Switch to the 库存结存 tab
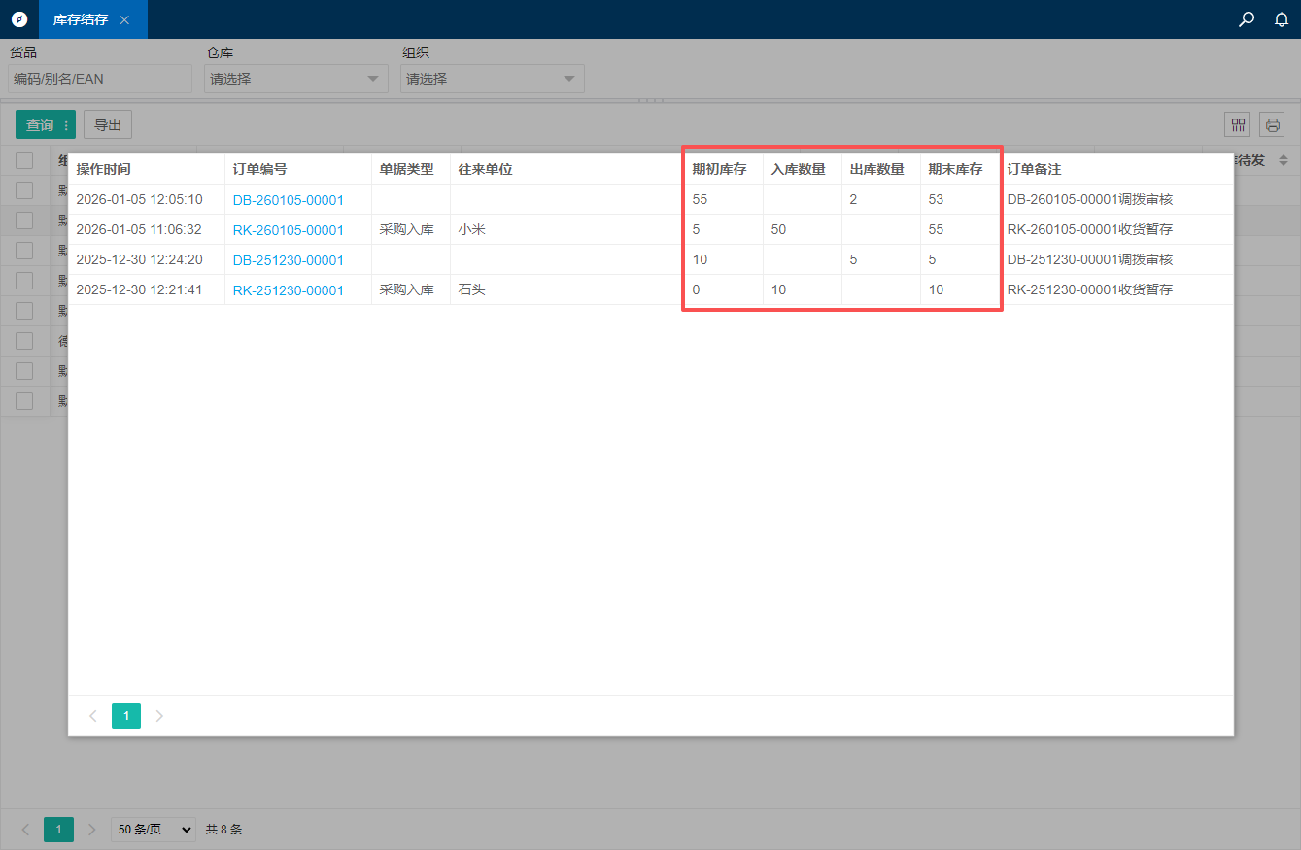 click(x=80, y=19)
